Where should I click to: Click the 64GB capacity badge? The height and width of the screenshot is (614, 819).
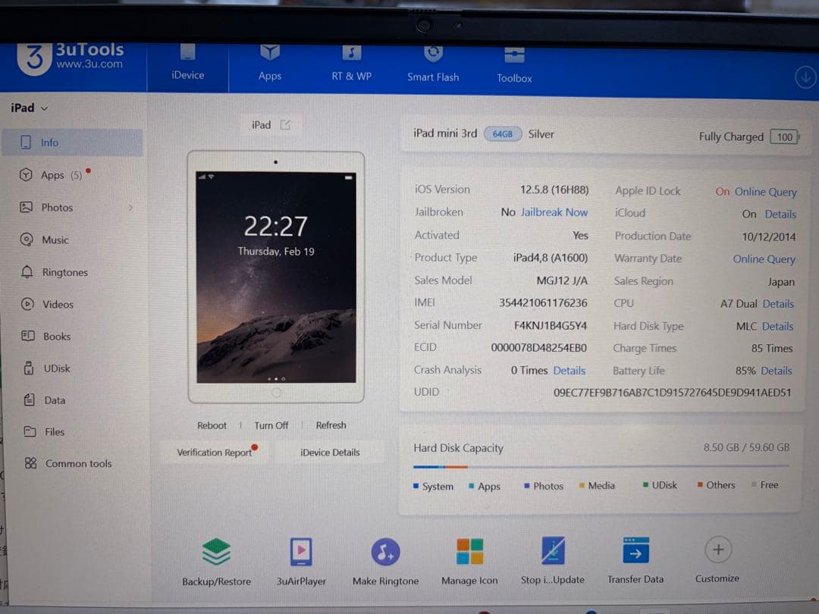(x=503, y=134)
